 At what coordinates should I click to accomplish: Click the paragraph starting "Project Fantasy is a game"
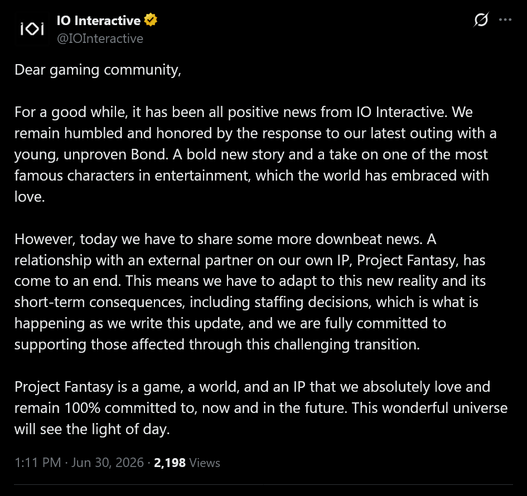(261, 408)
